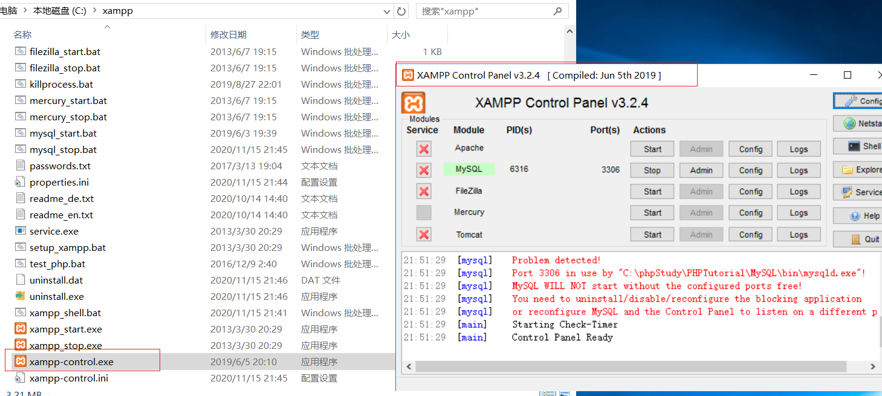The image size is (882, 396).
Task: Click the mercury_start.bat file icon
Action: [x=21, y=101]
